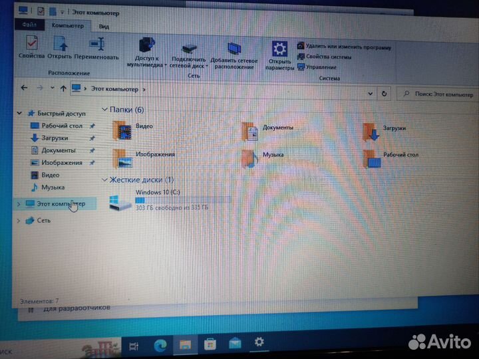Open recent locations dropdown arrow
The width and height of the screenshot is (479, 359).
point(53,88)
